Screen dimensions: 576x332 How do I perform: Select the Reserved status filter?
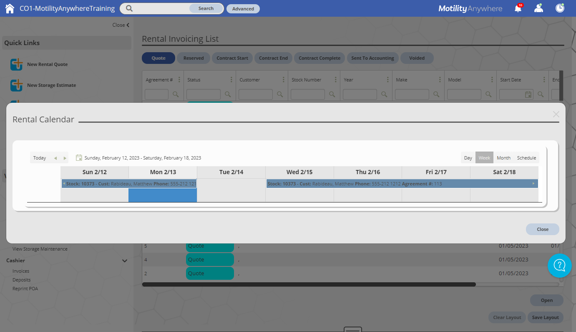coord(194,58)
